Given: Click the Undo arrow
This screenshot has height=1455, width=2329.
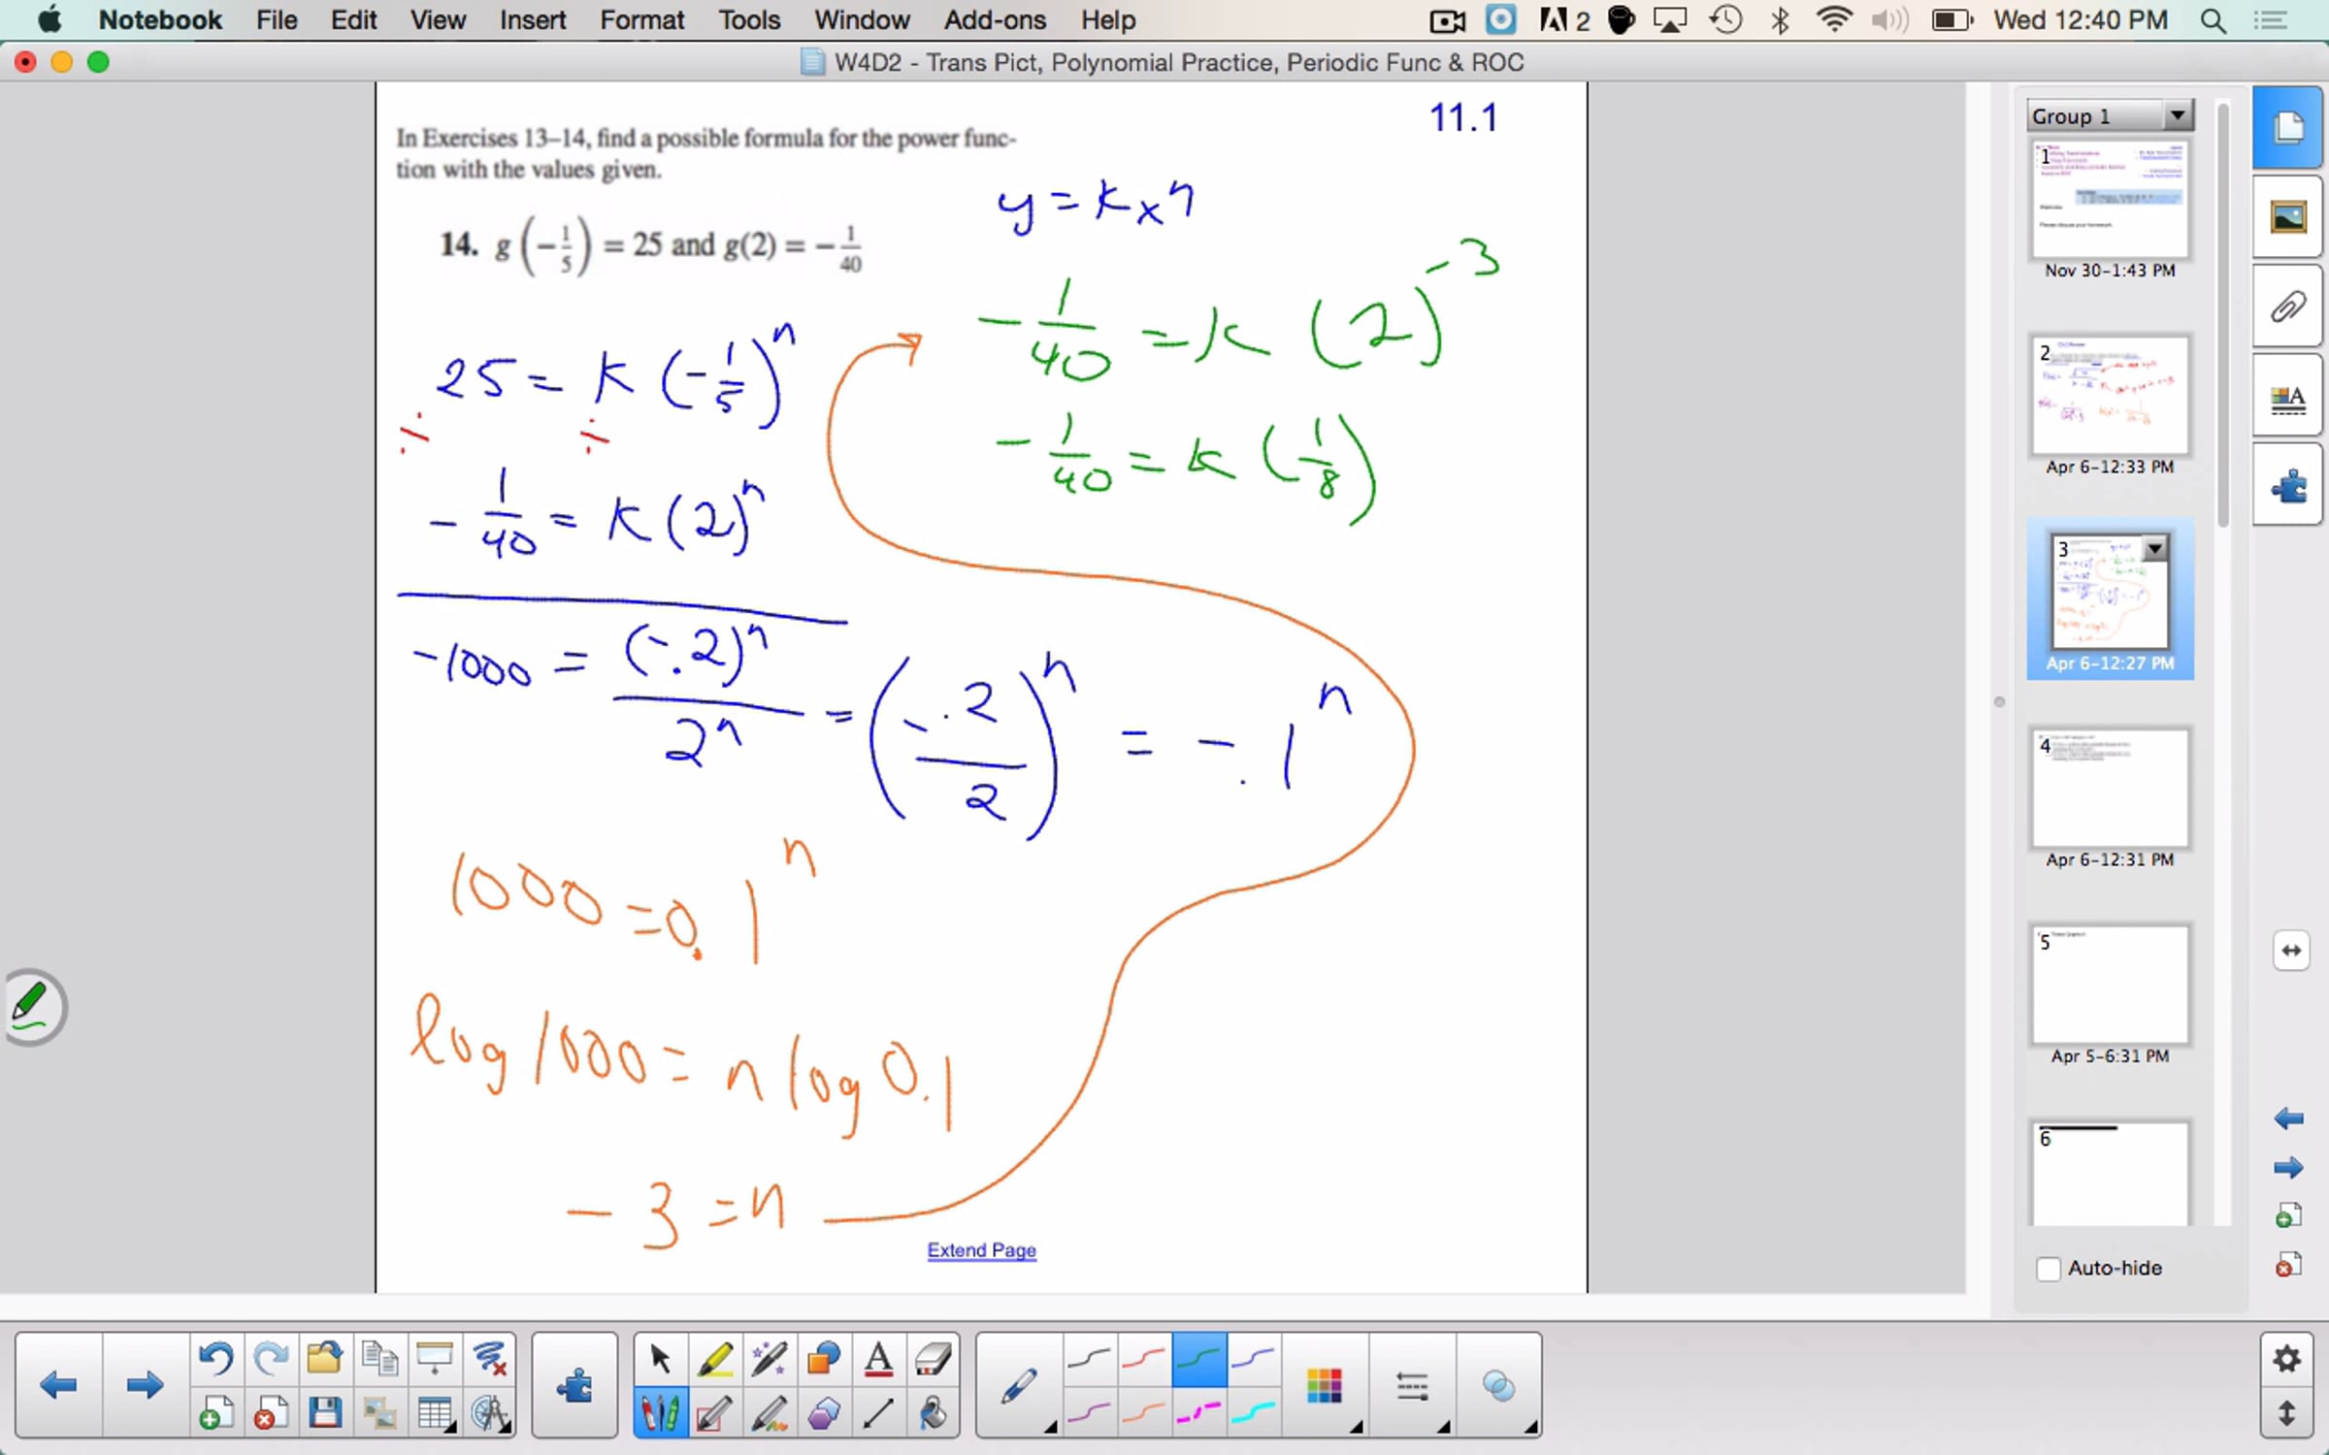Looking at the screenshot, I should tap(215, 1358).
